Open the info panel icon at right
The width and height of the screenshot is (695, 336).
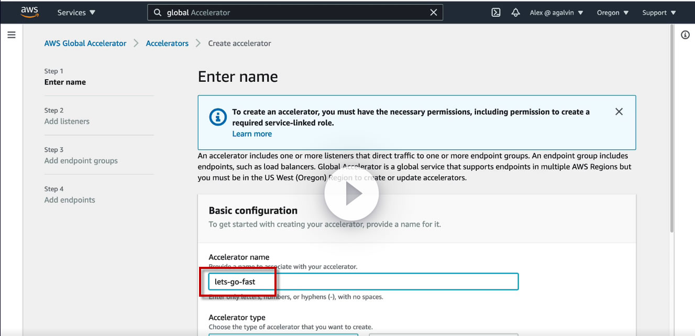(685, 35)
